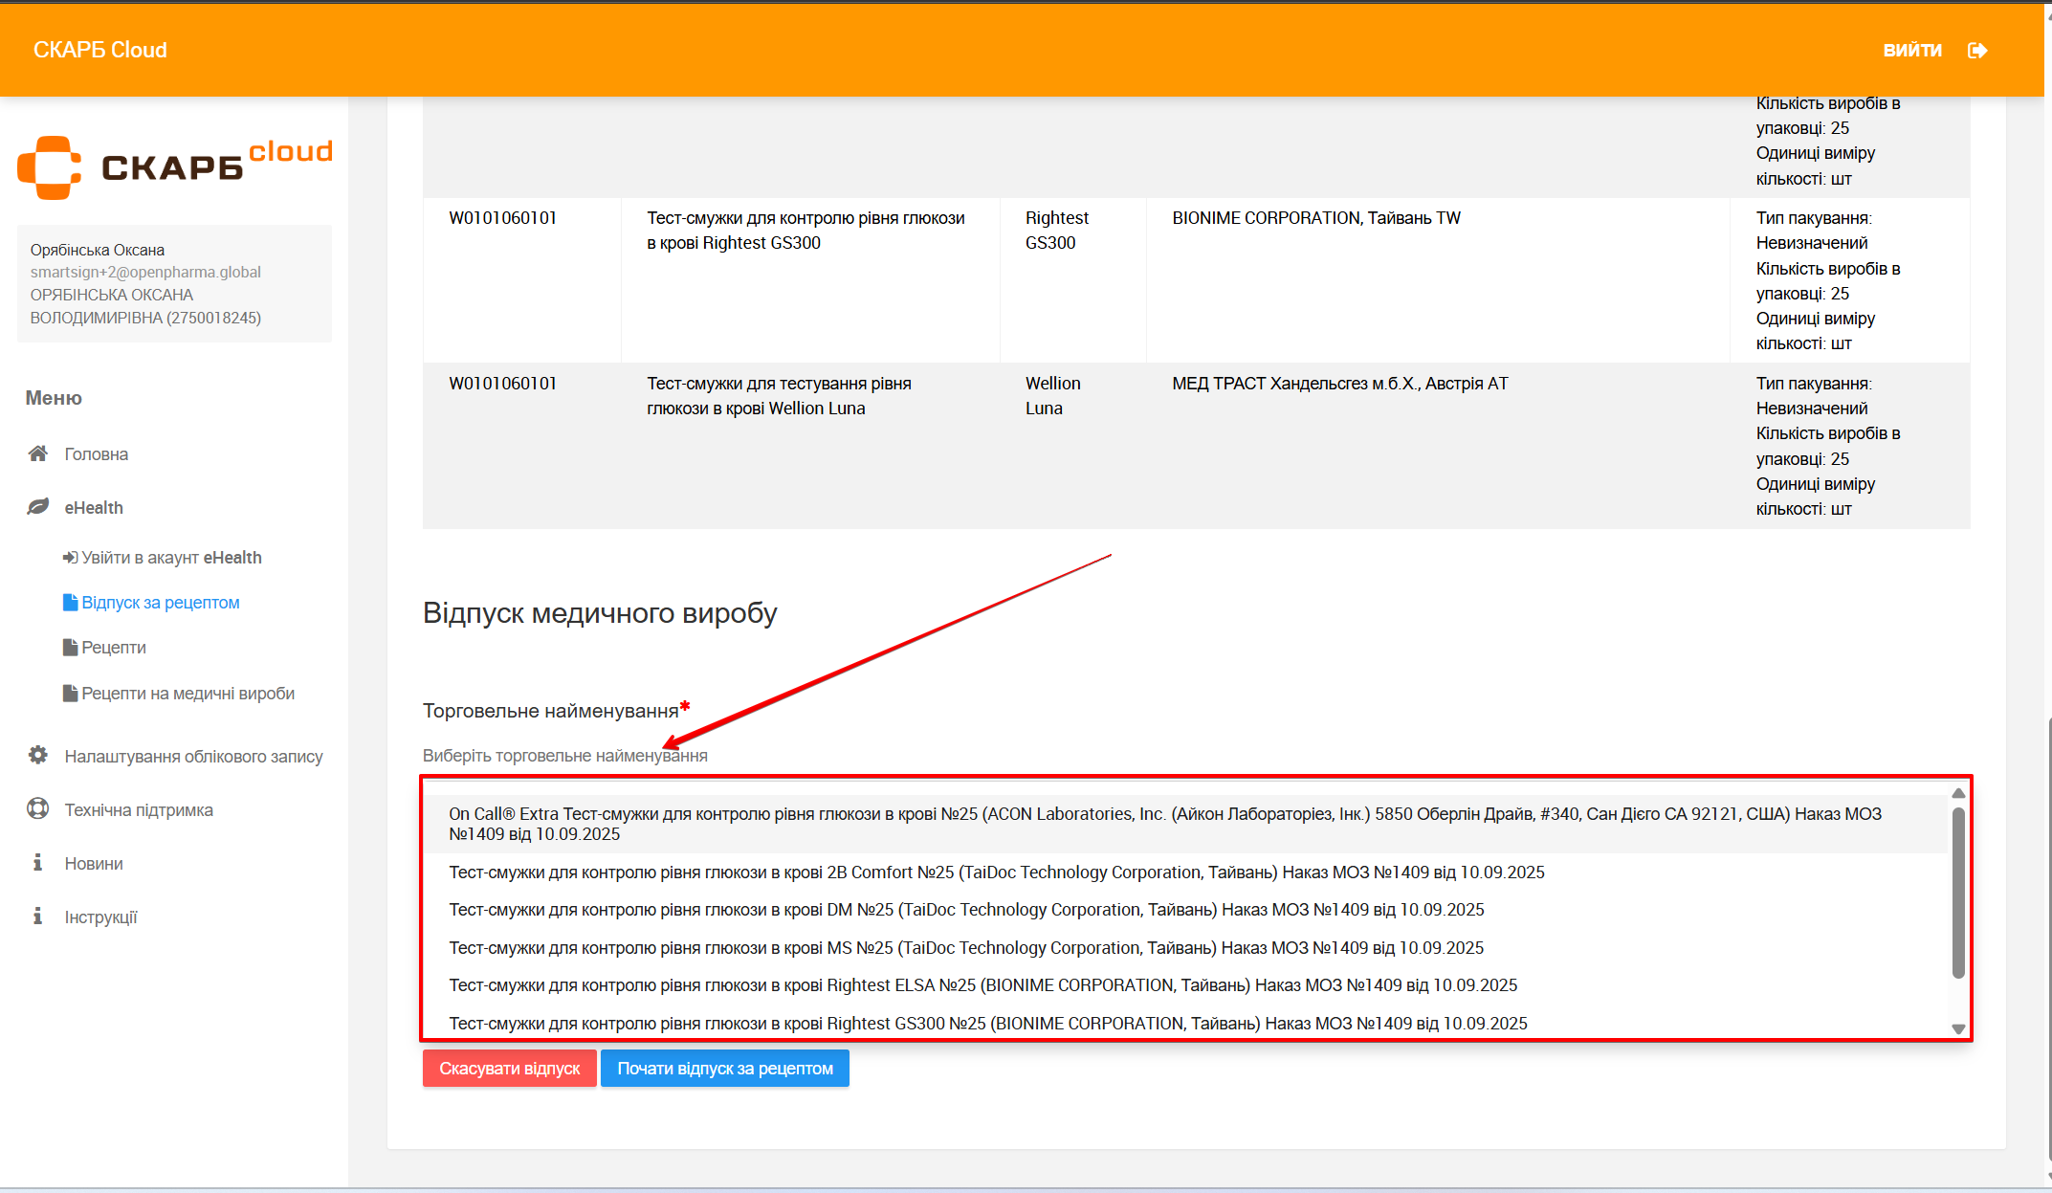Viewport: 2052px width, 1193px height.
Task: Click the СКАРБ cloud logo
Action: [x=174, y=166]
